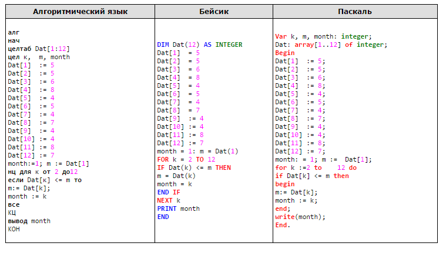Click 'month := k;' in the Паскаль column
This screenshot has height=253, width=446.
tap(296, 201)
